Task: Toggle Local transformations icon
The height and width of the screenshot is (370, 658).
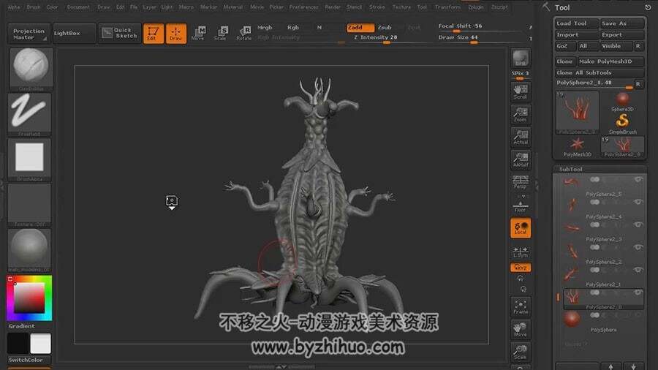Action: coord(521,228)
